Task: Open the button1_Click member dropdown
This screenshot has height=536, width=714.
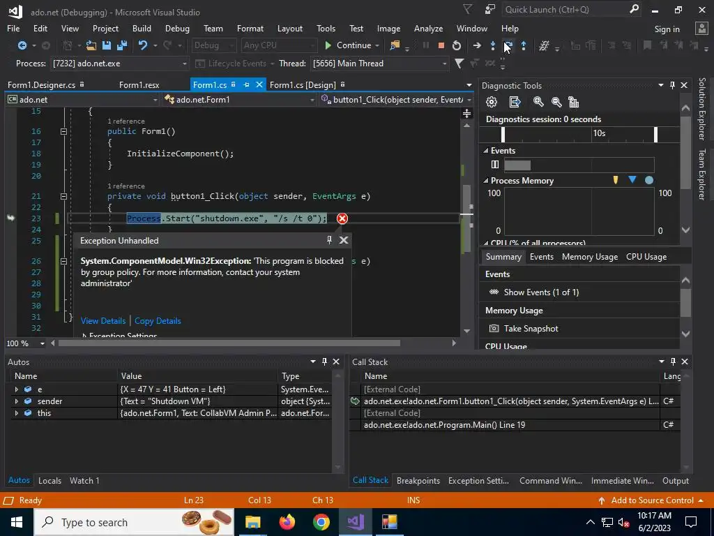Action: tap(396, 99)
